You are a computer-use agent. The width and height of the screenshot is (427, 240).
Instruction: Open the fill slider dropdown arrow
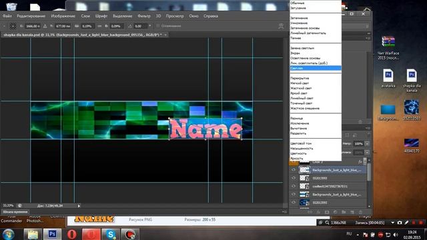coord(367,153)
